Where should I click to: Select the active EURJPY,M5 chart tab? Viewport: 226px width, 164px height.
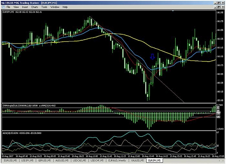point(154,160)
